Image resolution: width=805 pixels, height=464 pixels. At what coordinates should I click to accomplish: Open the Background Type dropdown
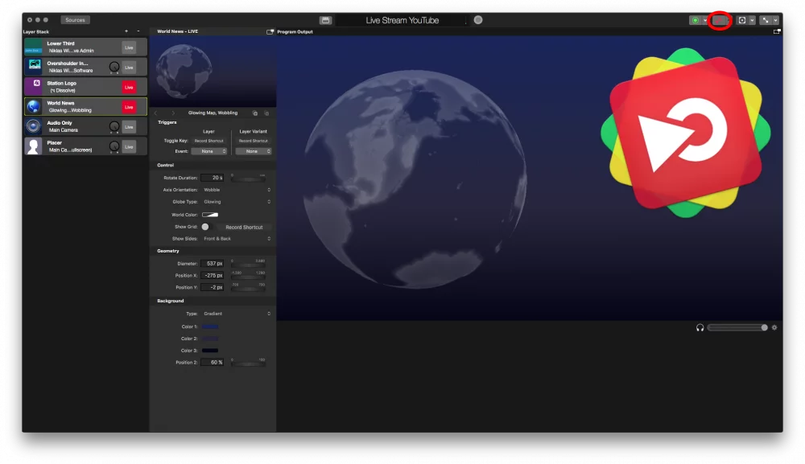click(236, 314)
